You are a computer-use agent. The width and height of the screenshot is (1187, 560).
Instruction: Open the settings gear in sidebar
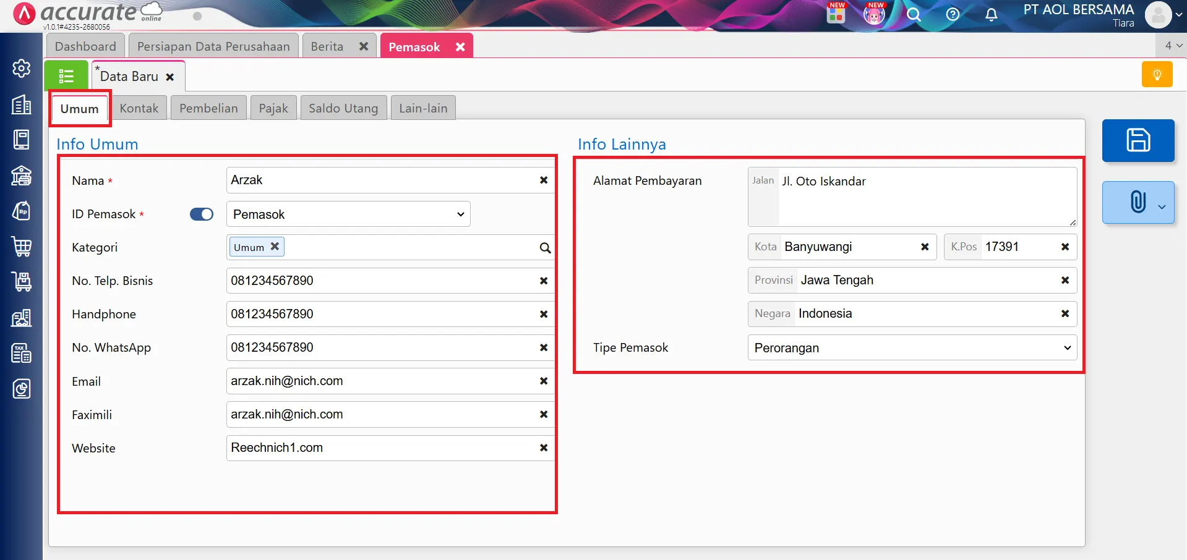click(x=22, y=68)
